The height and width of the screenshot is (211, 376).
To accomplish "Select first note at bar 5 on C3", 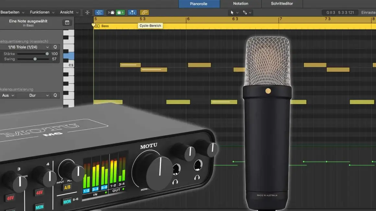I will tap(130, 65).
